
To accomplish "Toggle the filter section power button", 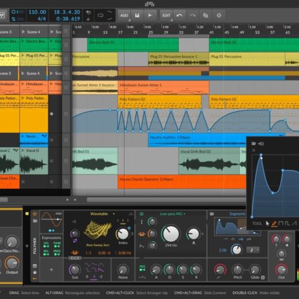I will coord(142,214).
